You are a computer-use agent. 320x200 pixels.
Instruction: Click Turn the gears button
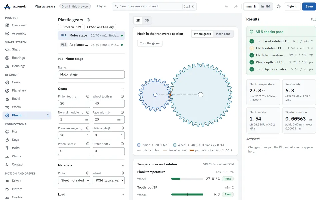[x=150, y=43]
